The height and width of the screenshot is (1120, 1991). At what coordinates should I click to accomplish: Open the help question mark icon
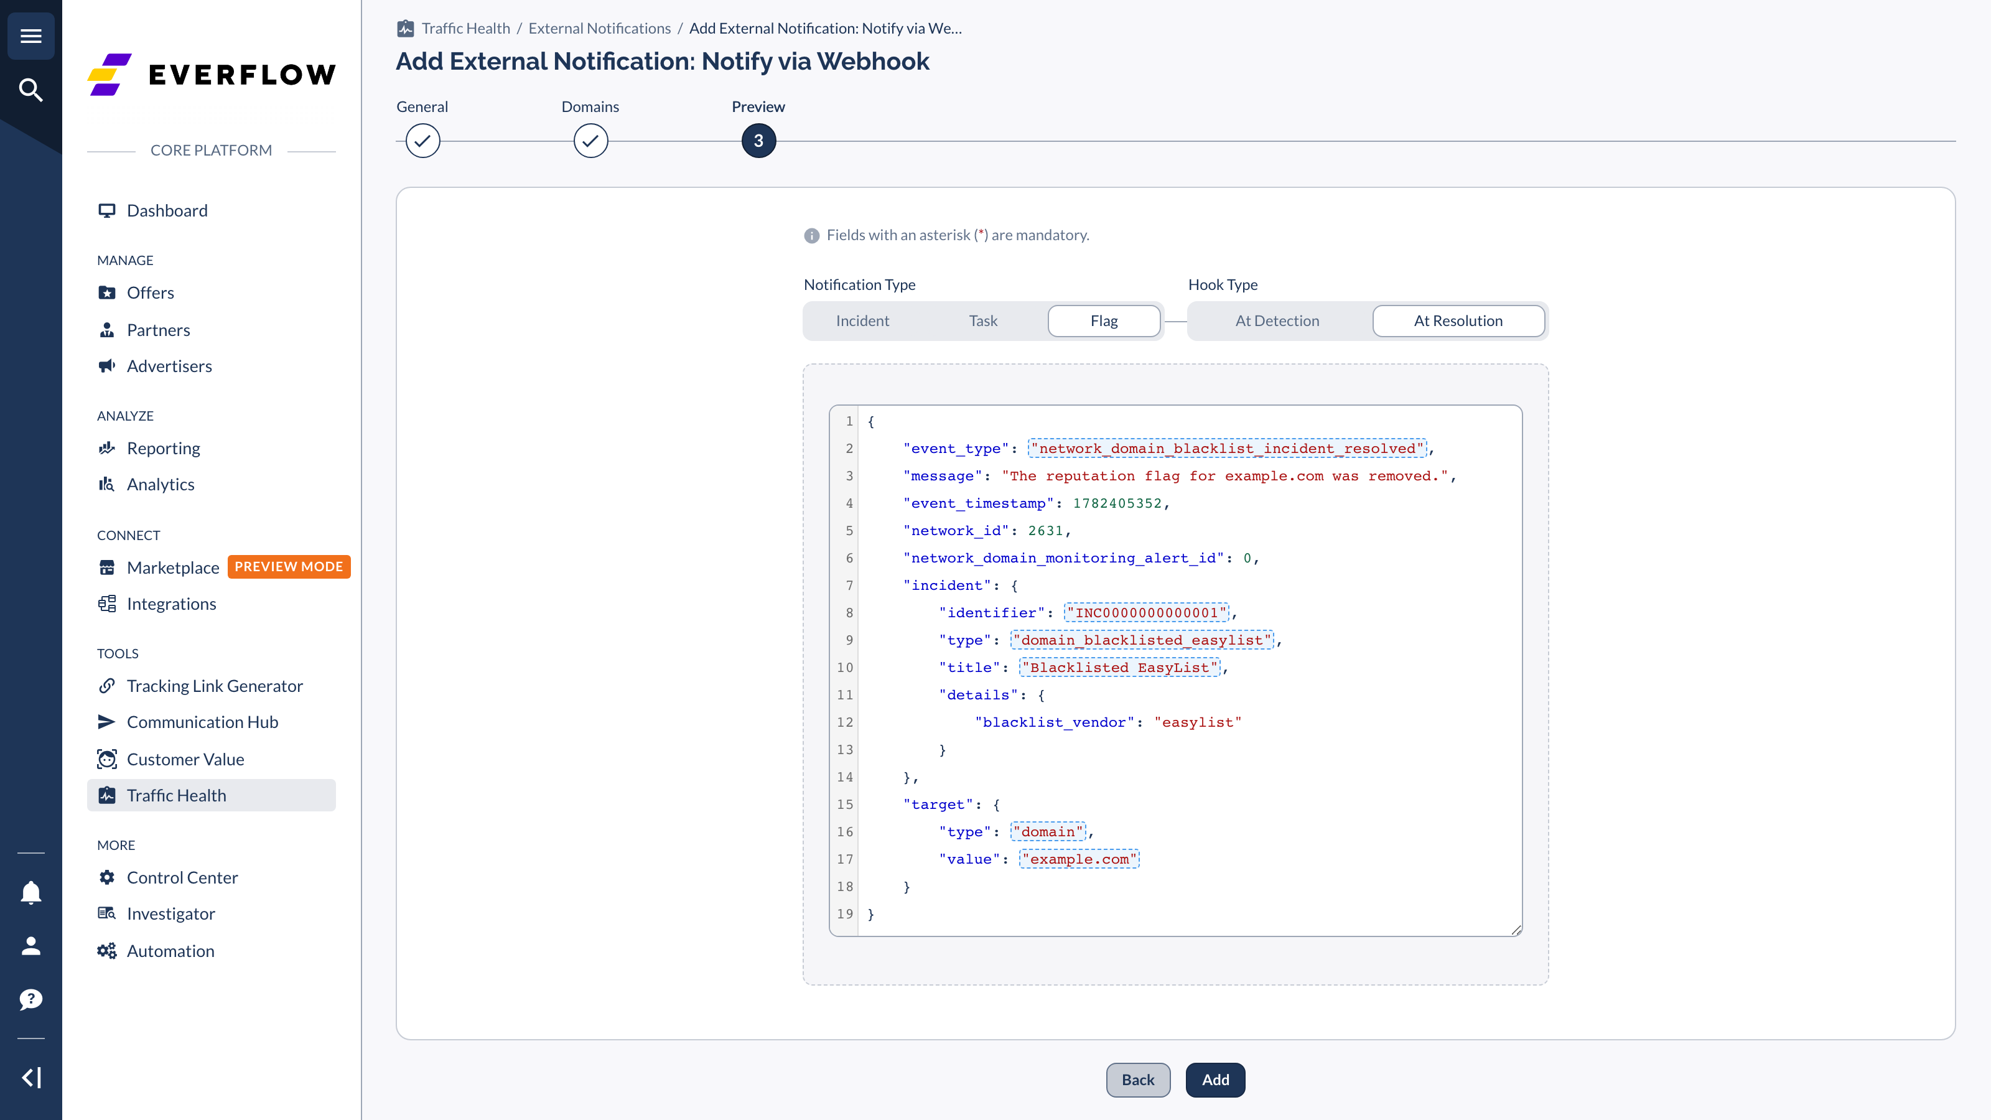coord(31,999)
